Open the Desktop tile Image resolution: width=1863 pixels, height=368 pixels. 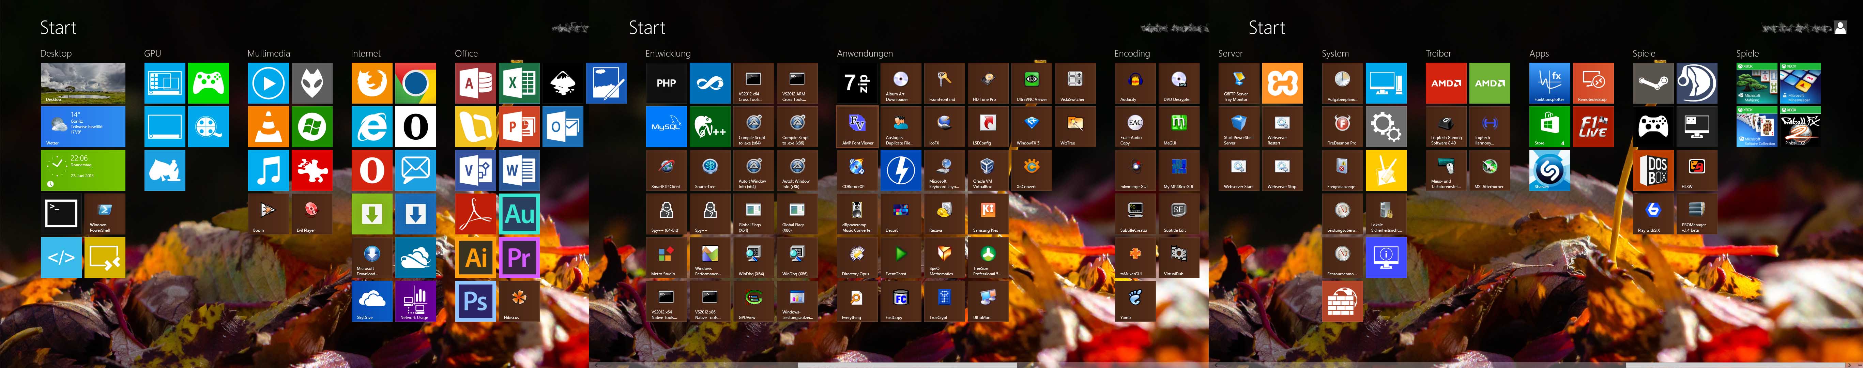point(82,83)
